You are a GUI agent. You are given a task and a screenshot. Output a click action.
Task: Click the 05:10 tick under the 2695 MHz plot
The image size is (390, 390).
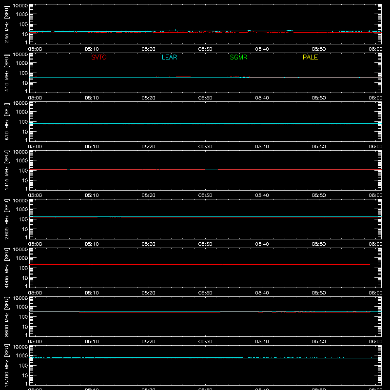92,244
